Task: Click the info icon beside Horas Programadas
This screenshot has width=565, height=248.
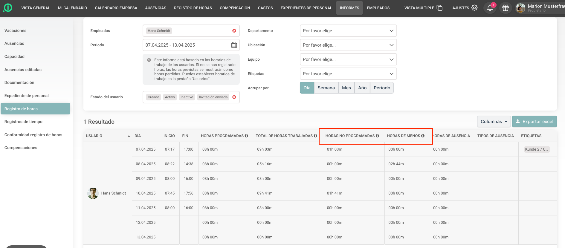Action: coord(246,136)
